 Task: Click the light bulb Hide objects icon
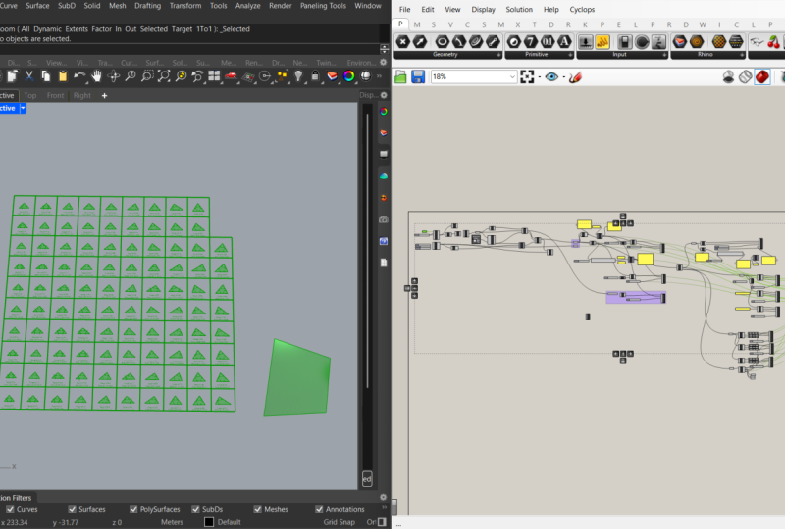[298, 76]
